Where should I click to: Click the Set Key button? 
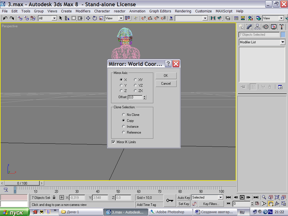tap(184, 204)
